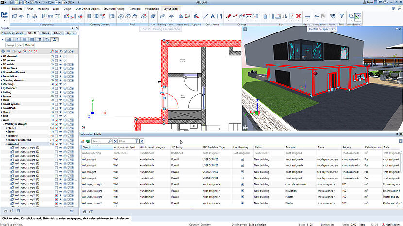403x226 pixels.
Task: Click the Material sort button
Action: point(30,45)
